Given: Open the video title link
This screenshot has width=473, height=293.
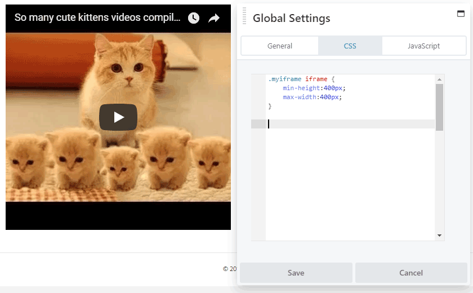Looking at the screenshot, I should pos(97,17).
